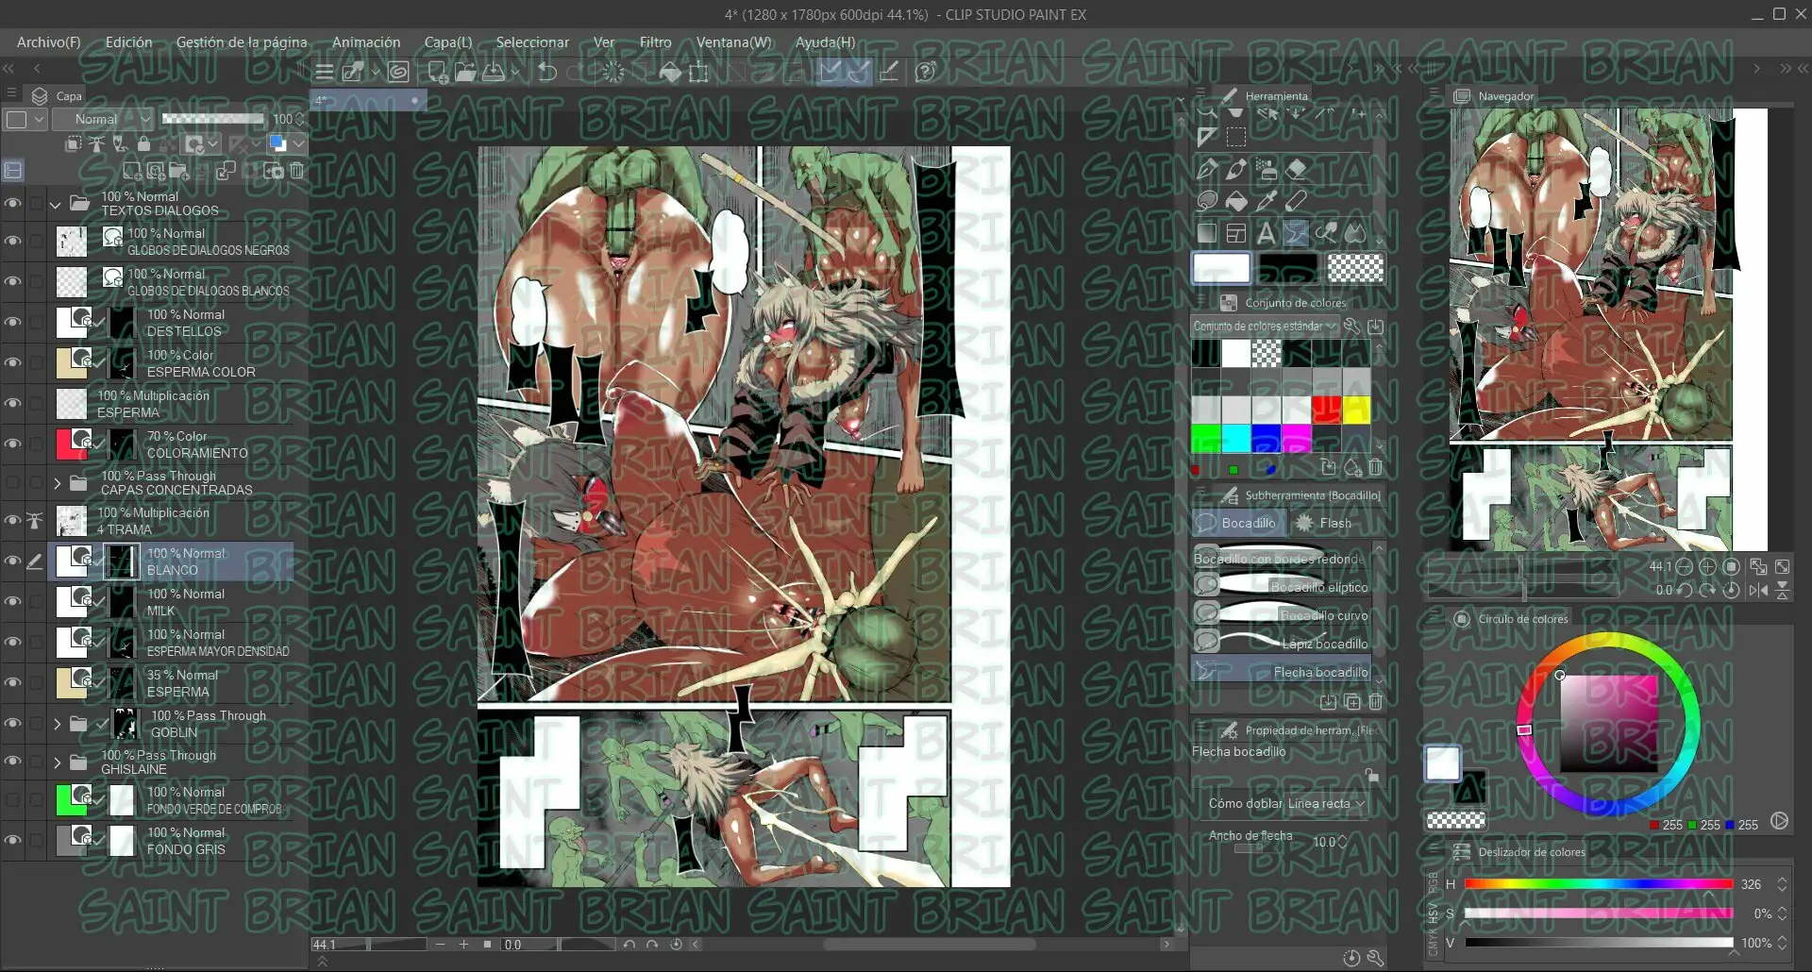This screenshot has height=972, width=1812.
Task: Click the Scale/Rotate transform icon
Action: click(x=698, y=72)
